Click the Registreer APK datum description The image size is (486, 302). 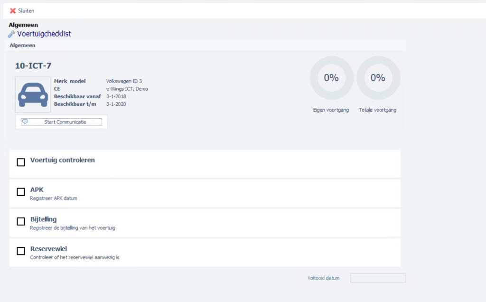(54, 198)
